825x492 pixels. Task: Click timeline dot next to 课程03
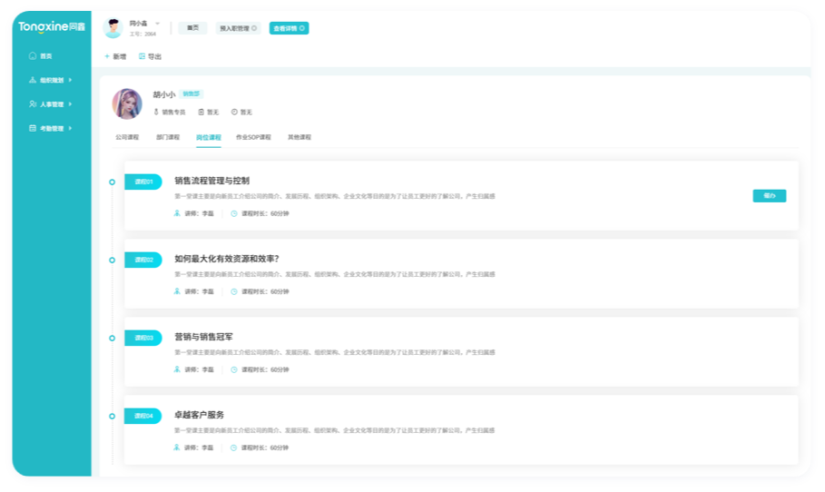112,338
